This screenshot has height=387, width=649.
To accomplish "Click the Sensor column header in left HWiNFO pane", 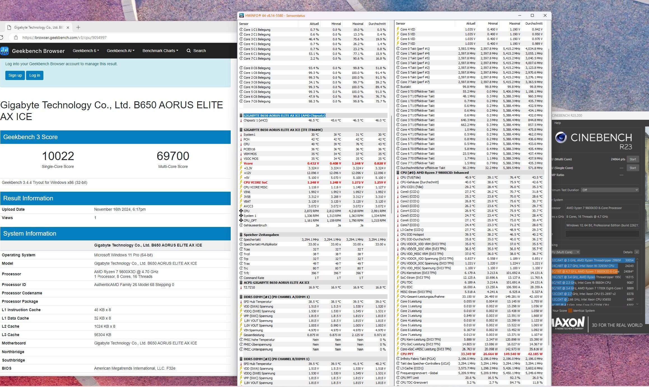I will 268,24.
